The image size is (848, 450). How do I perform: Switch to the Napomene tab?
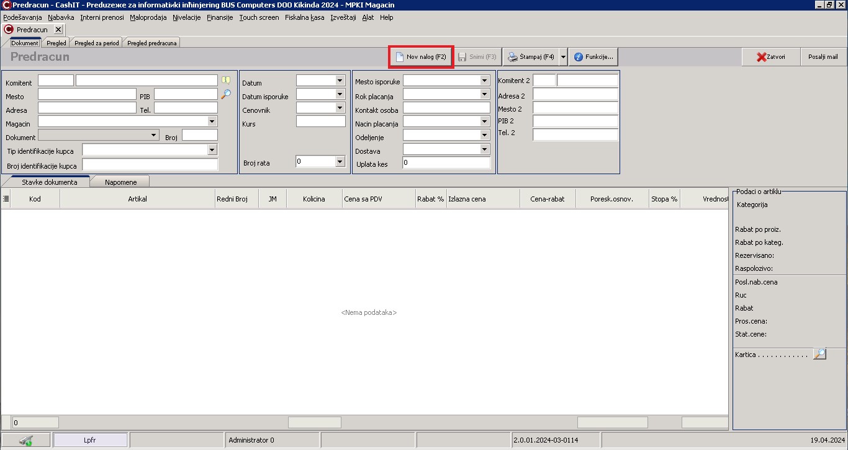point(120,182)
